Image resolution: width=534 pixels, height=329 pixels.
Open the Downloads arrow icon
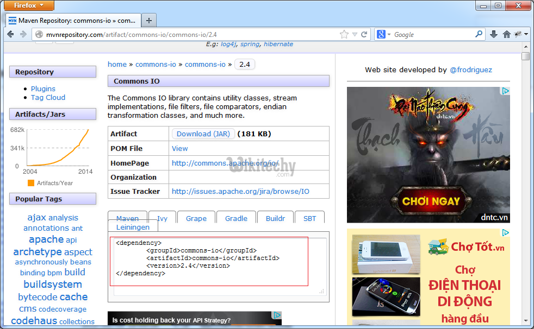494,34
